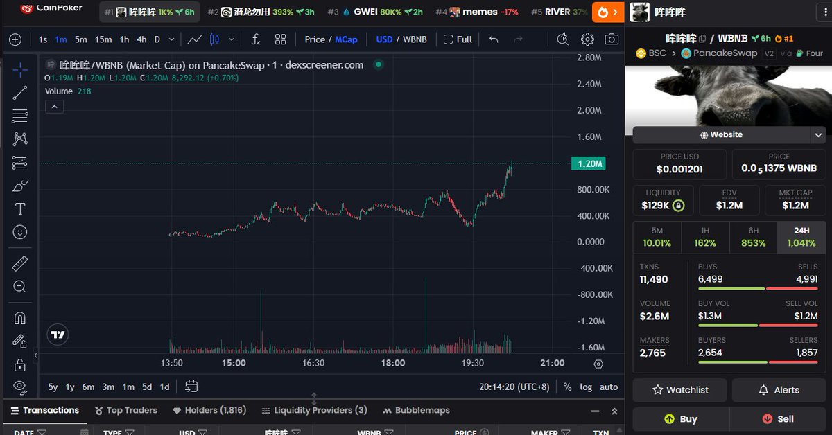Open the timezone selector showing UTC+8

coord(515,387)
